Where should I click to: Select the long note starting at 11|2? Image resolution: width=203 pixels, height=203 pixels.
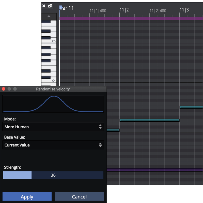pyautogui.click(x=149, y=120)
